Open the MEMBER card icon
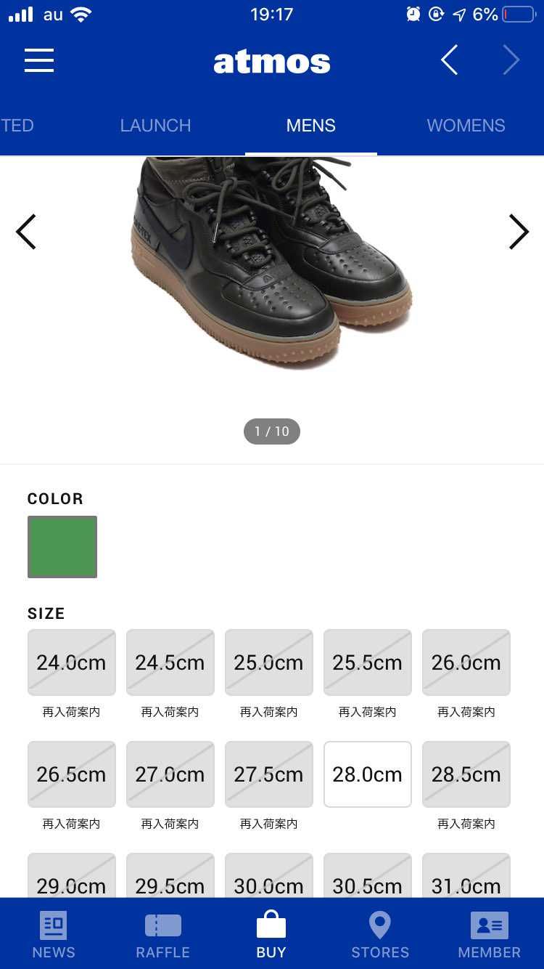544x969 pixels. pyautogui.click(x=490, y=925)
